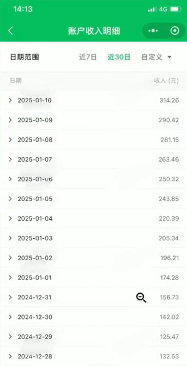Tap the back arrow in header
The width and height of the screenshot is (187, 366).
pyautogui.click(x=11, y=31)
